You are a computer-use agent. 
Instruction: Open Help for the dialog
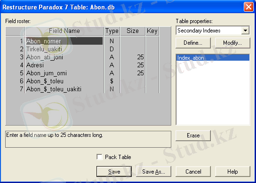coord(232,172)
